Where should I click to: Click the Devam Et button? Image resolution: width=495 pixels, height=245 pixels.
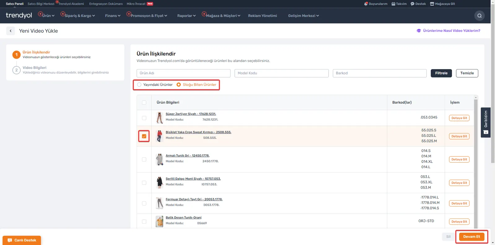coord(471,237)
